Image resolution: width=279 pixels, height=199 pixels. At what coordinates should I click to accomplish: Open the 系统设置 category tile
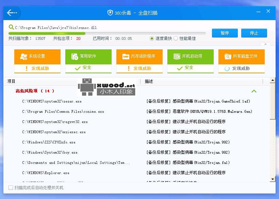[x=37, y=61]
